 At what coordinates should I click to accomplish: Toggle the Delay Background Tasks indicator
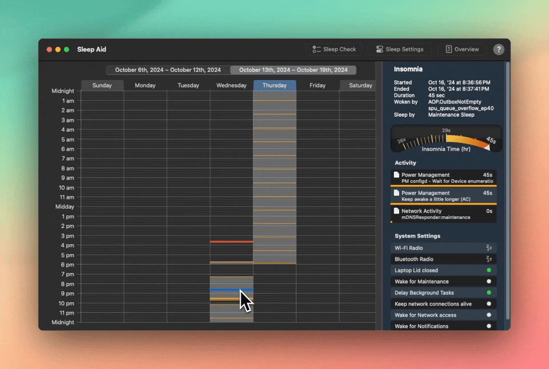click(489, 293)
